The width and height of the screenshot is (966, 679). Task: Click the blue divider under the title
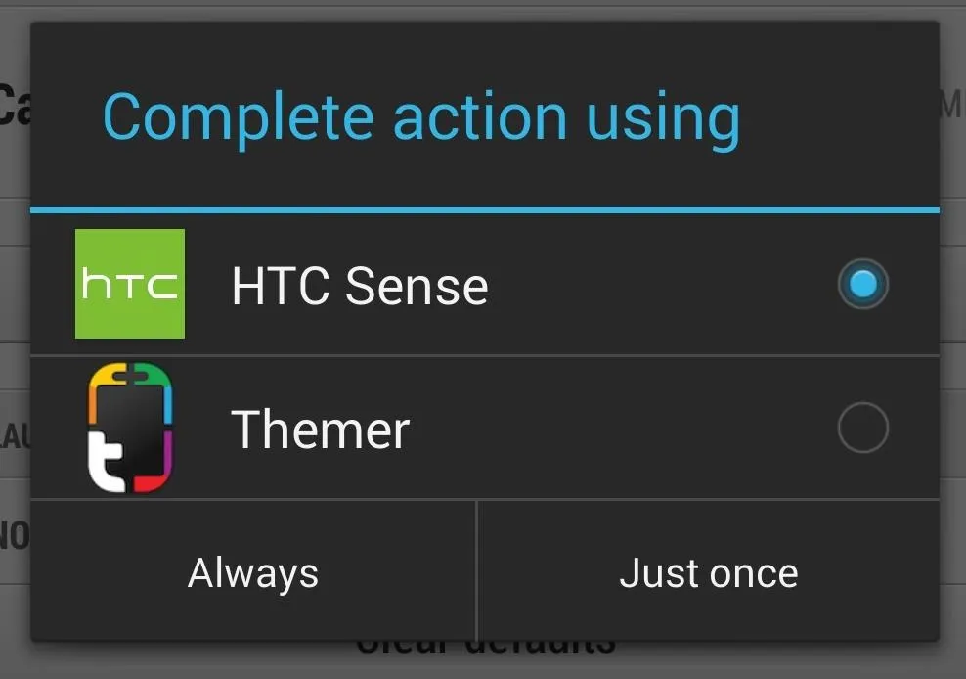(x=485, y=210)
